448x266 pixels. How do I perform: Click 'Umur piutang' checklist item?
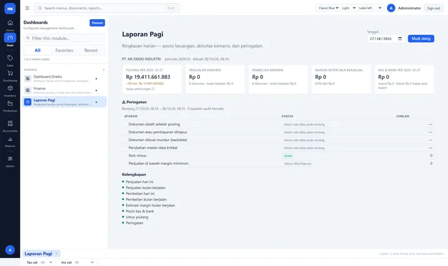(137, 217)
